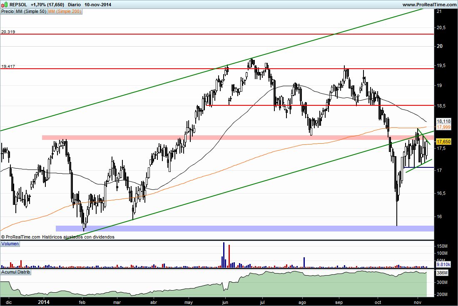Click the ago label on time axis

[x=302, y=302]
